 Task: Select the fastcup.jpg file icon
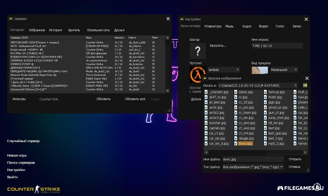click(265, 92)
